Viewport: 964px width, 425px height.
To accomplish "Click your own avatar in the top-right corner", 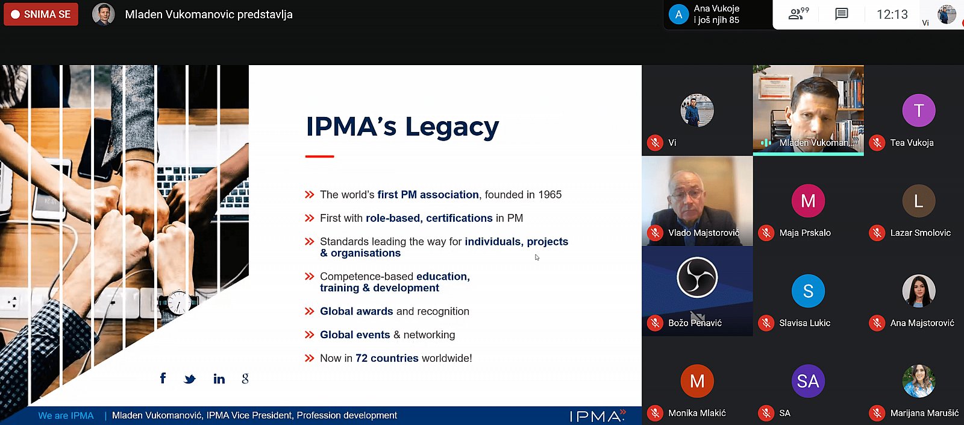I will [x=947, y=14].
